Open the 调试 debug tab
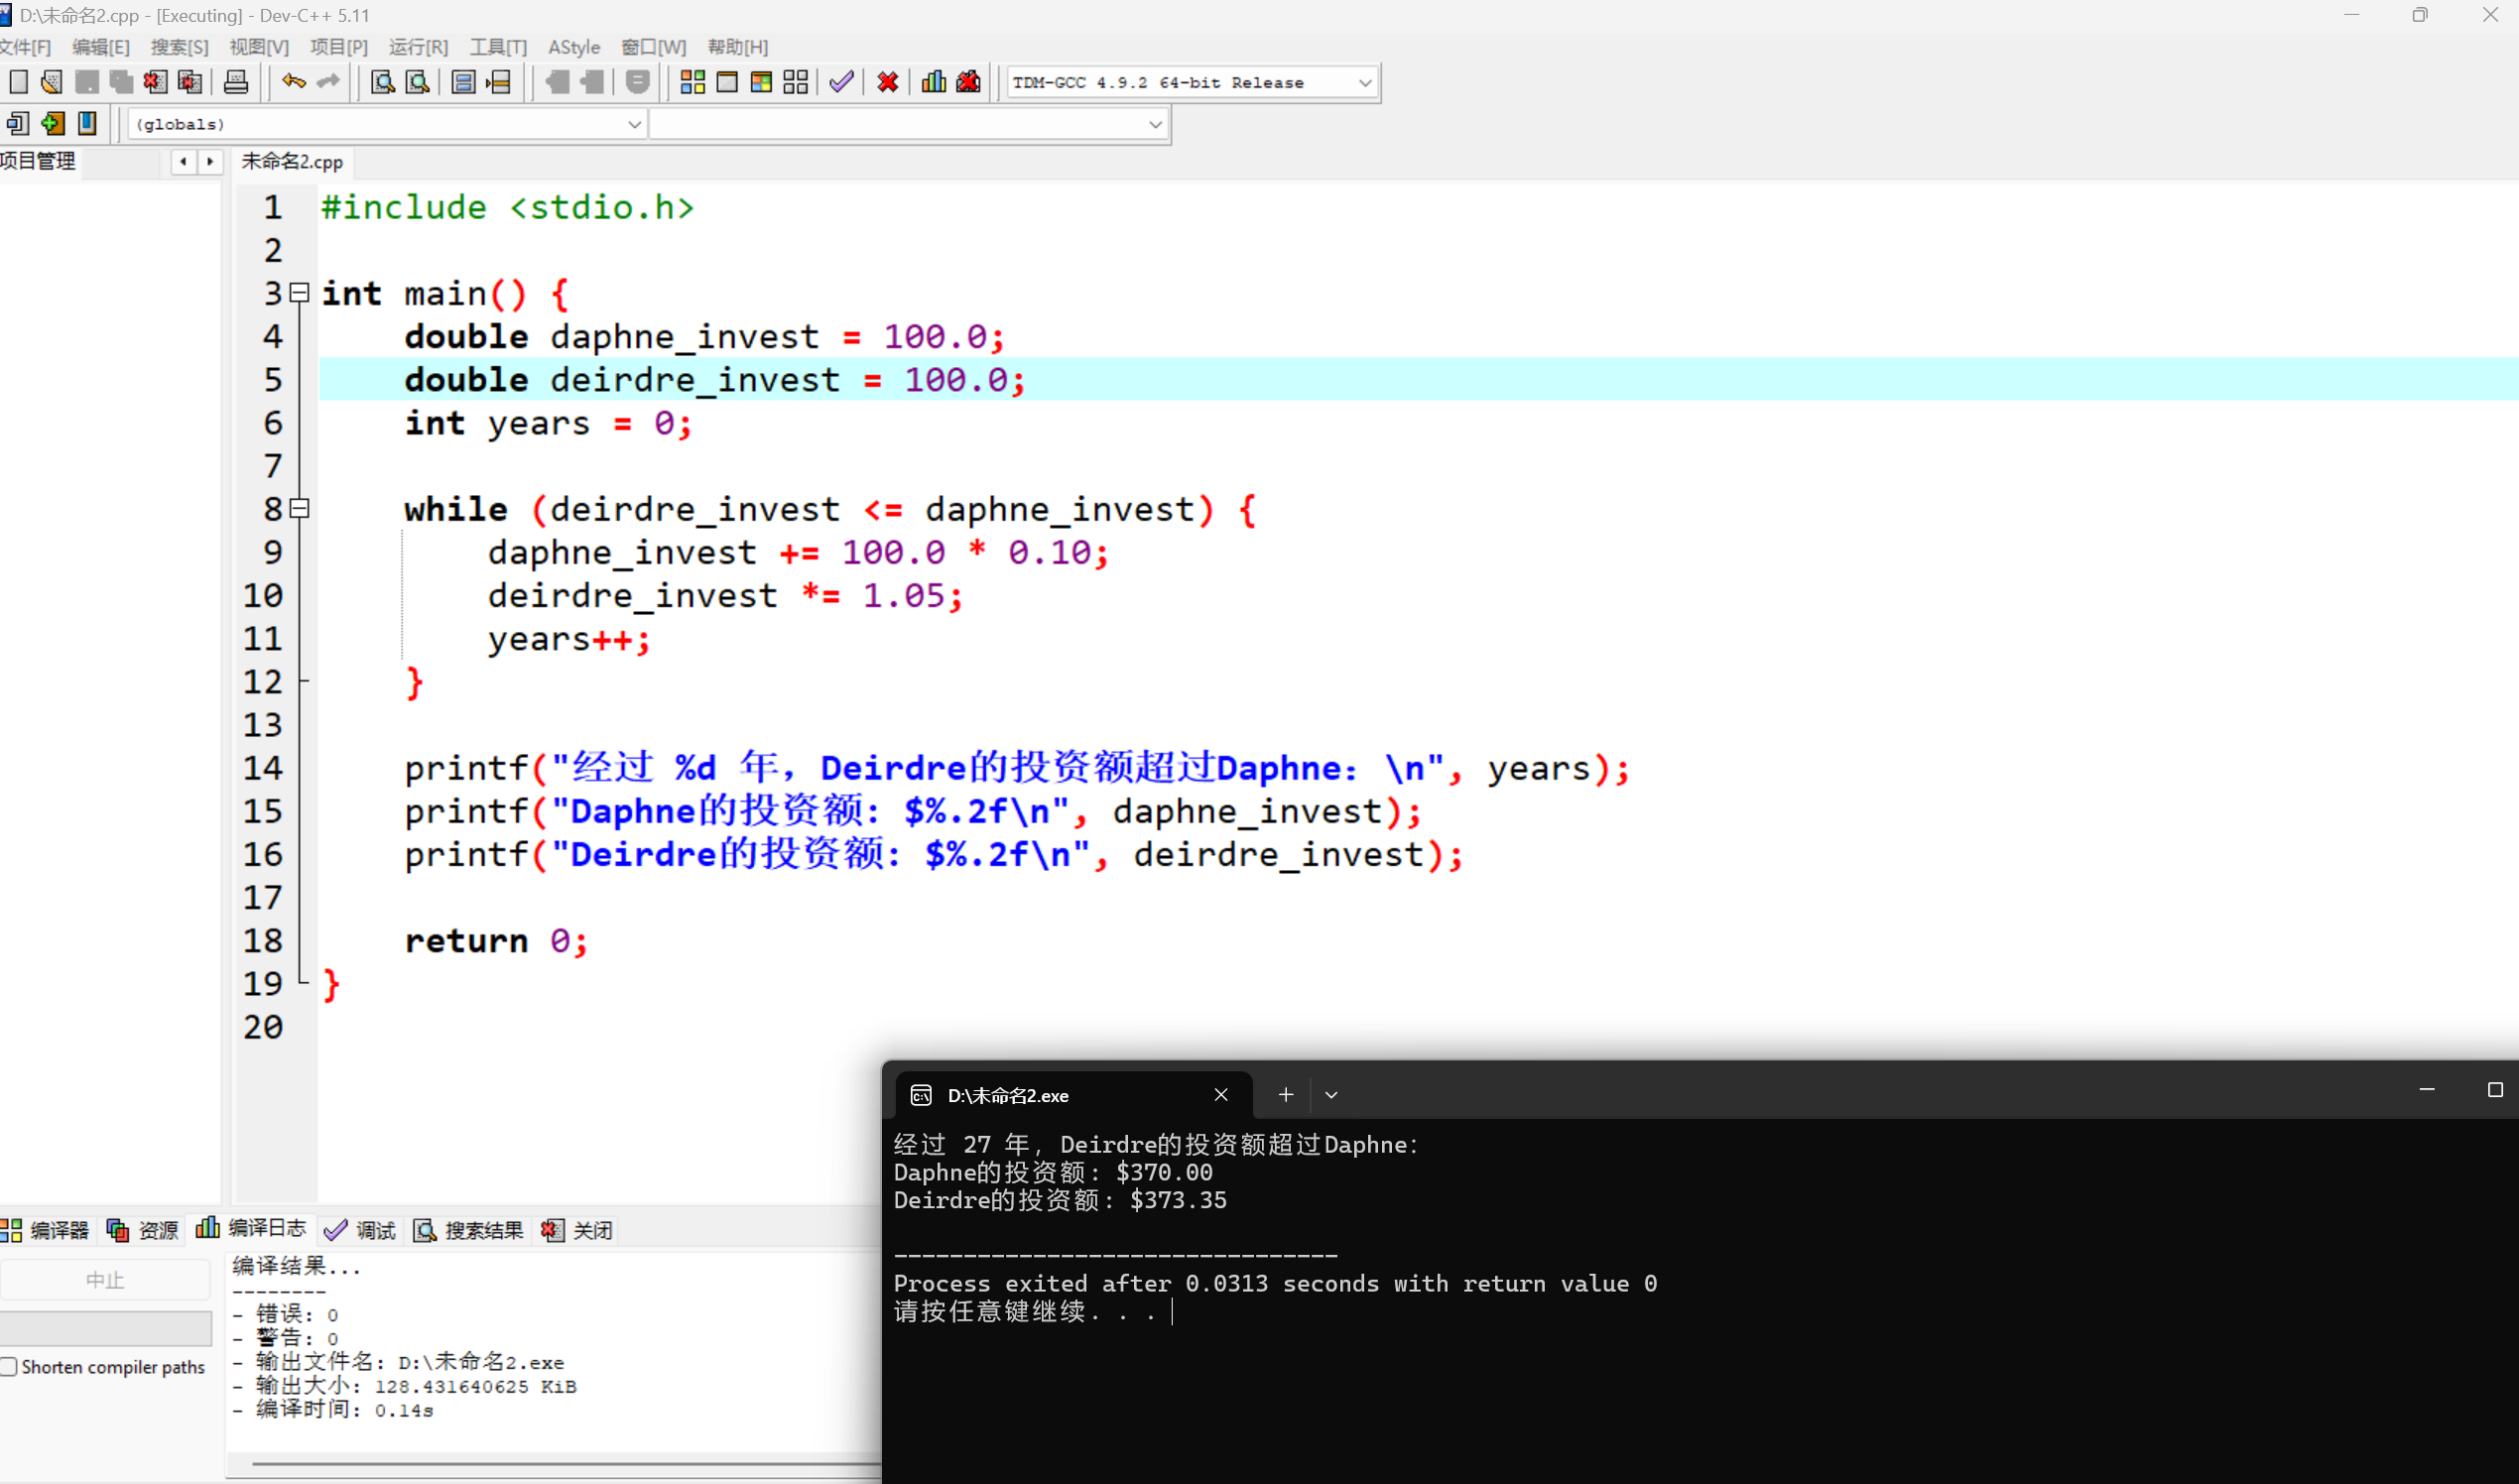Image resolution: width=2519 pixels, height=1484 pixels. coord(361,1230)
